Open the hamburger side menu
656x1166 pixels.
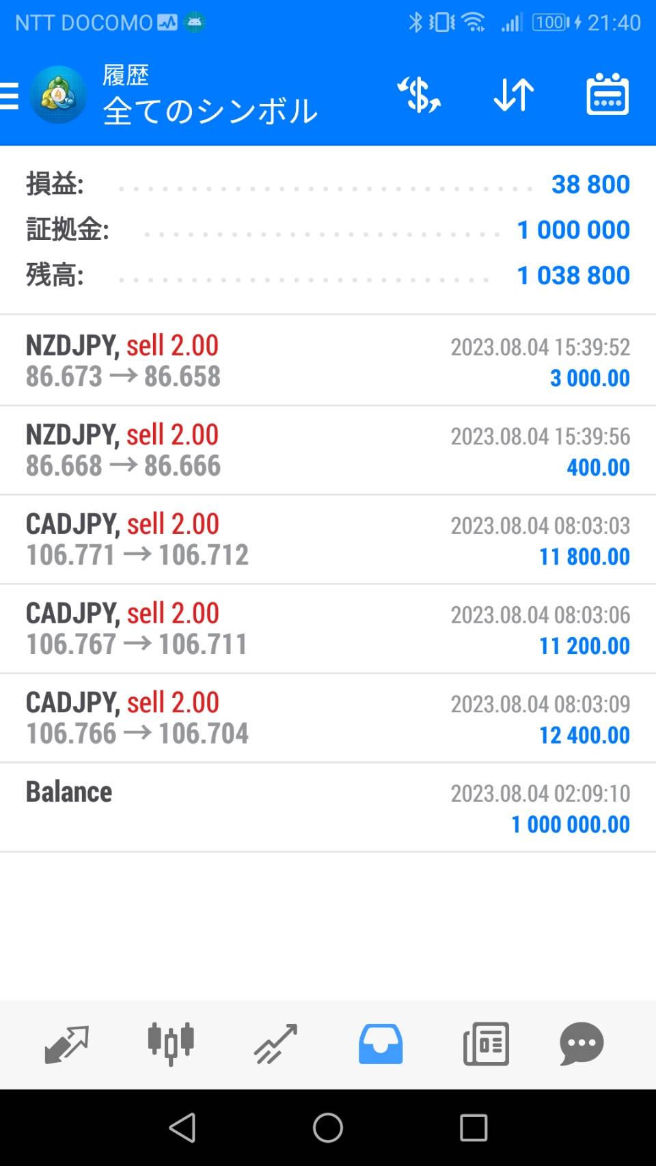point(10,96)
